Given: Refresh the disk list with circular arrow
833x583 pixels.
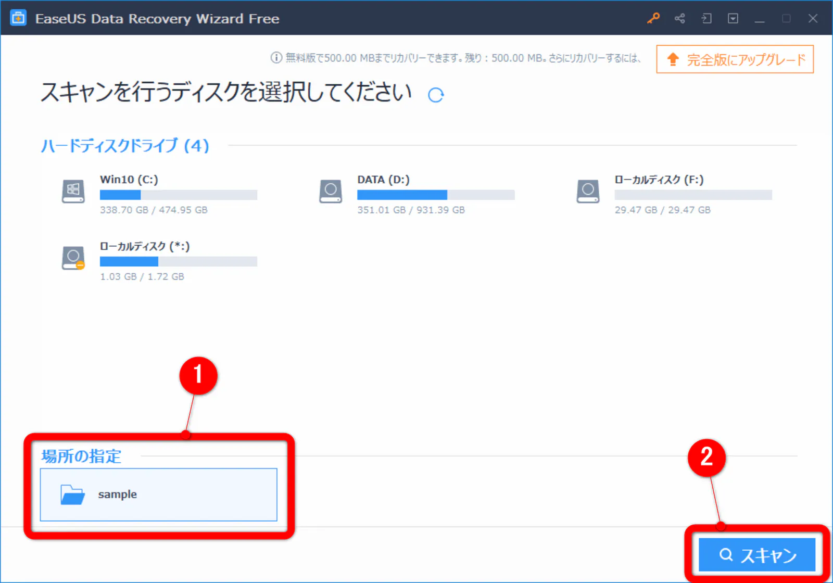Looking at the screenshot, I should coord(436,95).
